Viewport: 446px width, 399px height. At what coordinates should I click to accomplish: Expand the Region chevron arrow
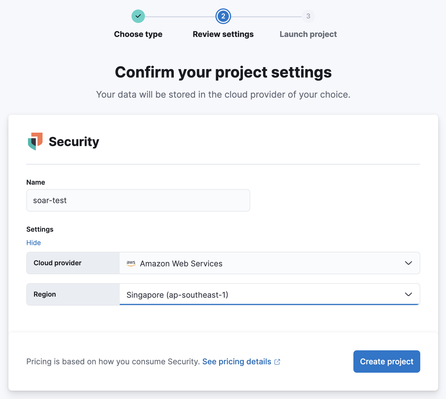[x=408, y=294]
